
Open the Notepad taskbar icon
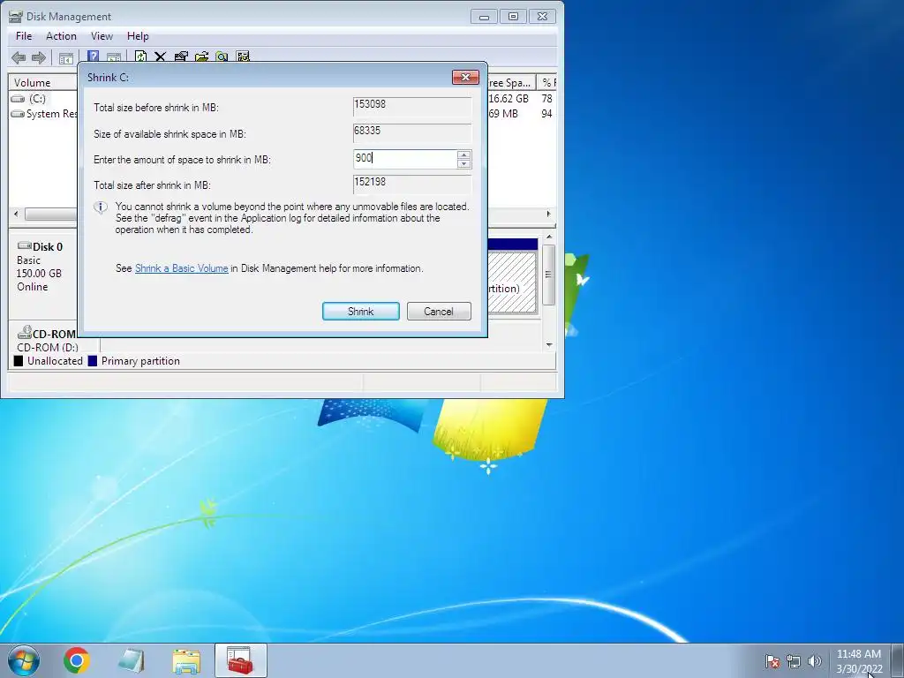pos(132,660)
